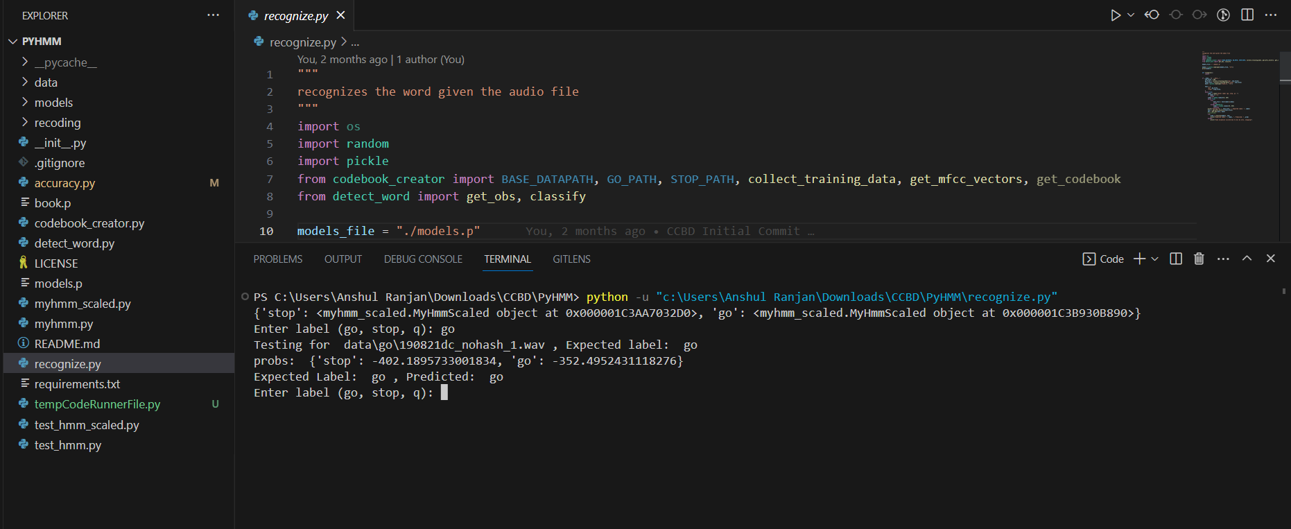Close the recognize.py editor tab

coord(340,15)
